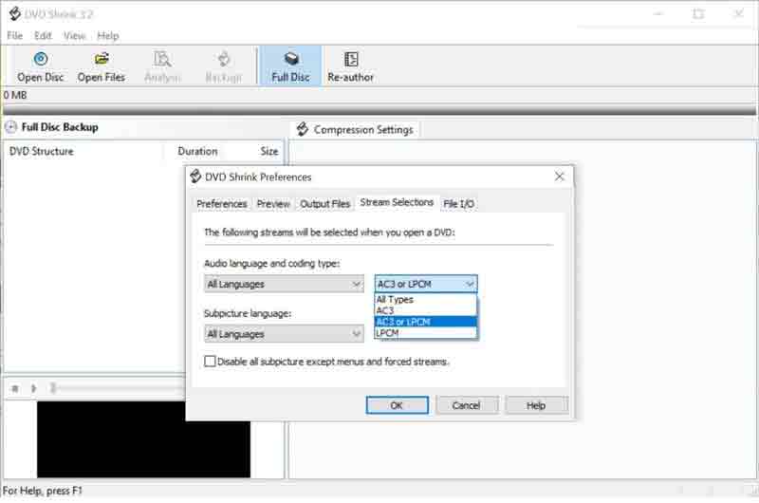Switch to Re-author mode icon
This screenshot has width=759, height=503.
[x=351, y=59]
